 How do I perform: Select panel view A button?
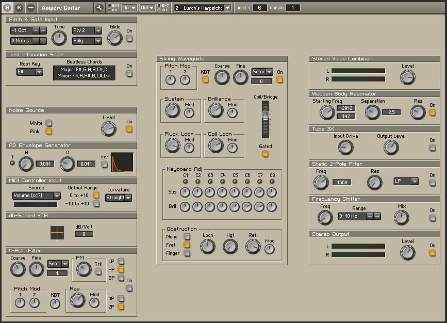pos(8,8)
